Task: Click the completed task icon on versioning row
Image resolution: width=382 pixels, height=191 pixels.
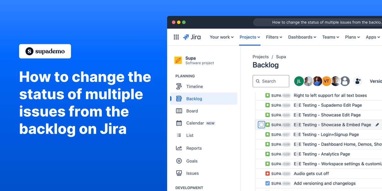Action: 267,183
